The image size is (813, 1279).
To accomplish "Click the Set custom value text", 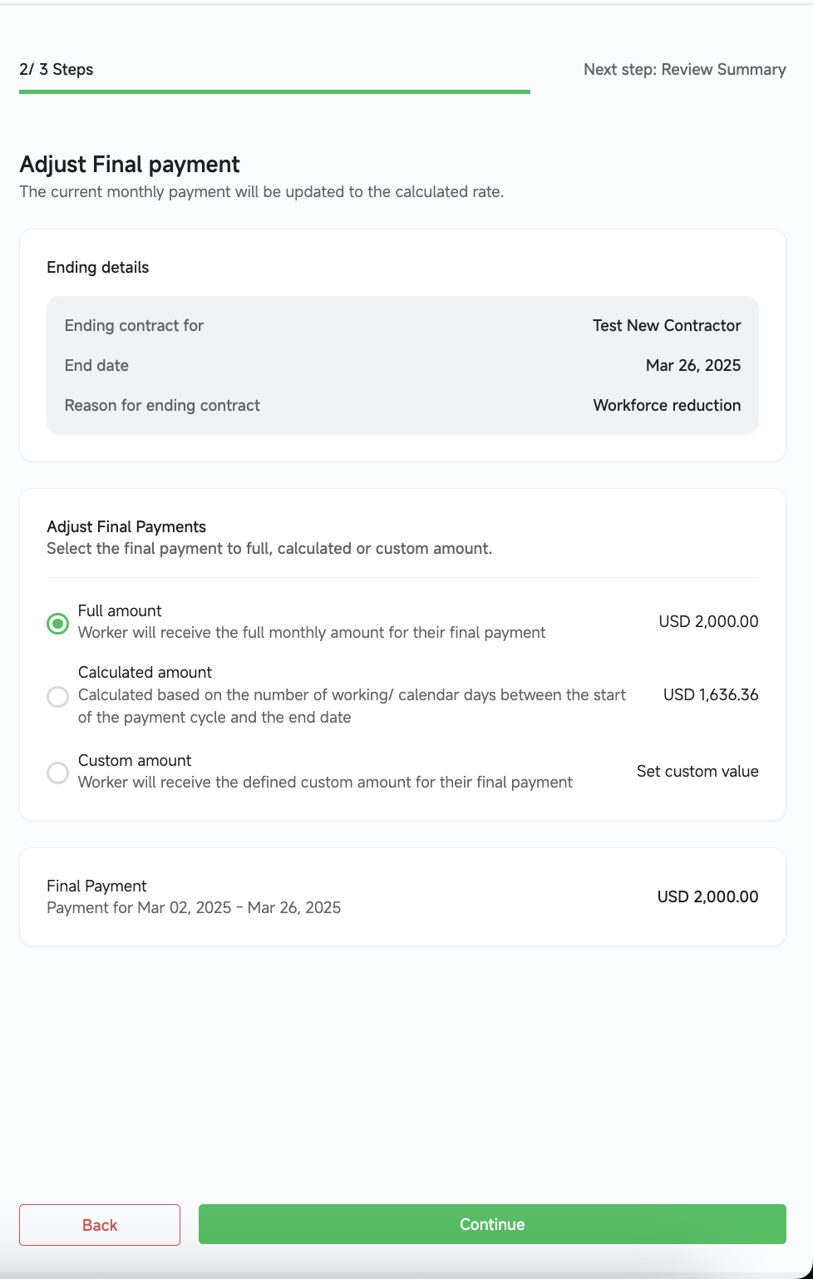I will click(697, 771).
